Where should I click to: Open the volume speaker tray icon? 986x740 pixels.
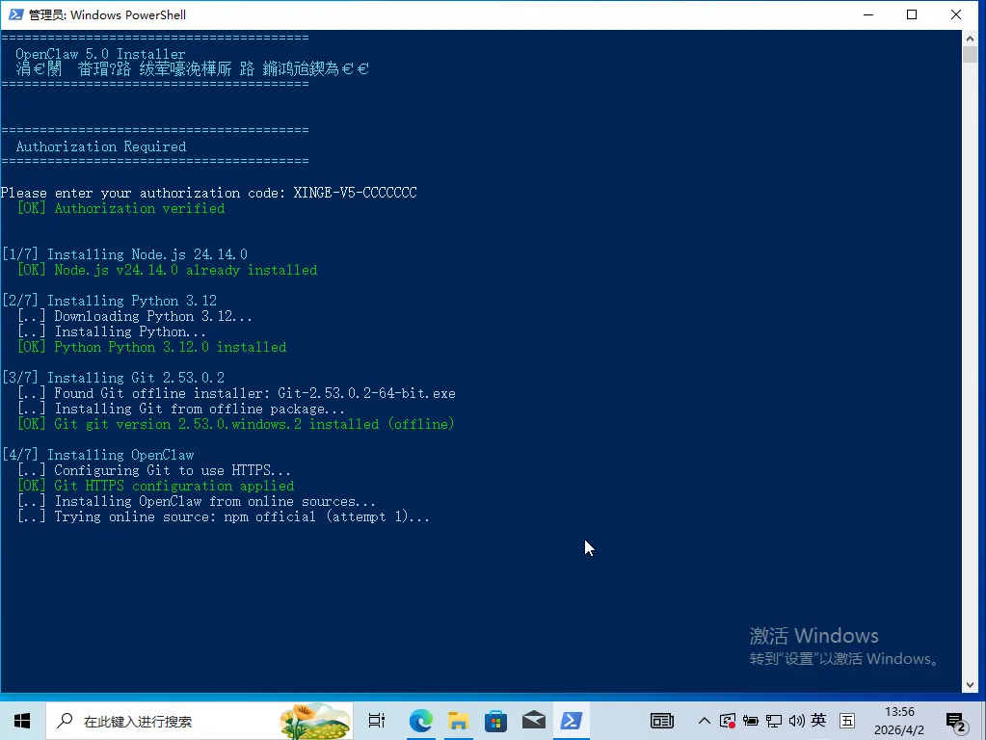796,721
